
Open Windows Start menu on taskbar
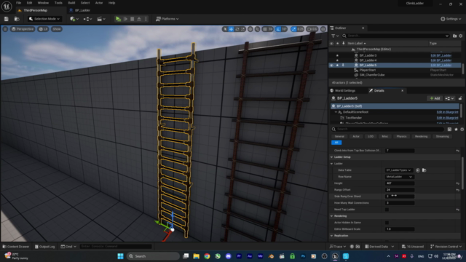[x=120, y=256]
